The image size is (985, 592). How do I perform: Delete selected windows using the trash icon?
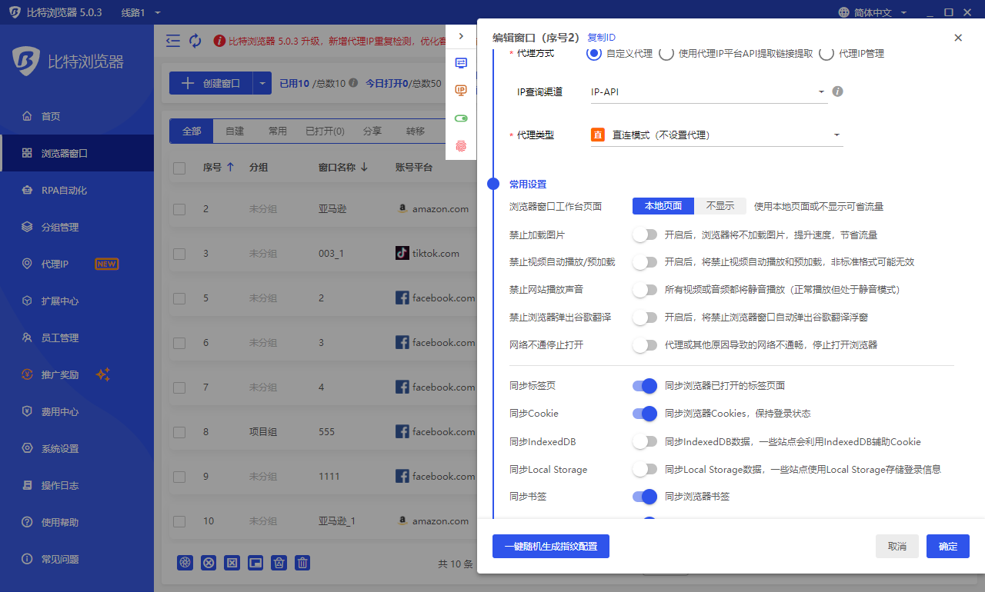(x=302, y=563)
